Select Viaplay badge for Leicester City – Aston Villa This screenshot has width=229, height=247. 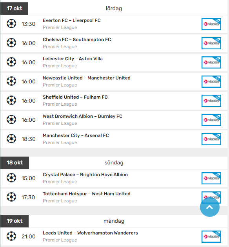pyautogui.click(x=211, y=62)
